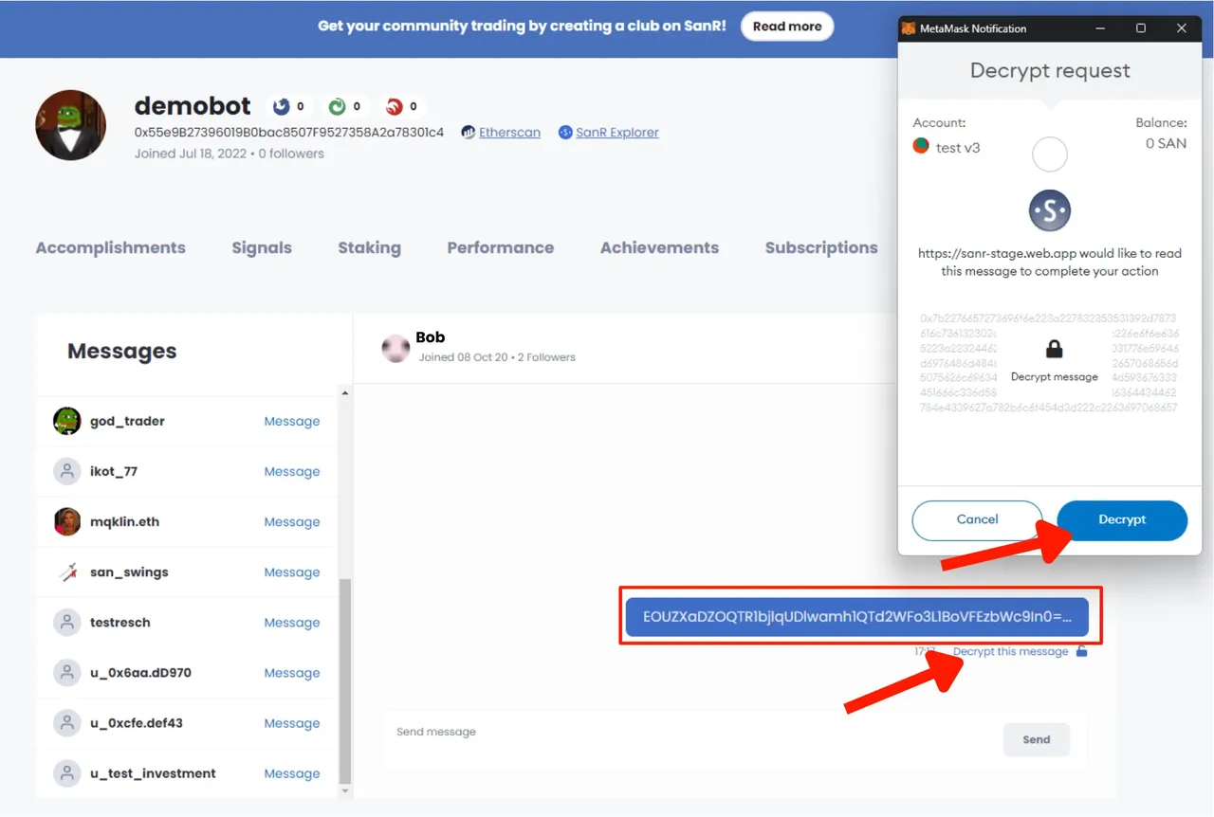Click Read more in the top banner

click(787, 27)
